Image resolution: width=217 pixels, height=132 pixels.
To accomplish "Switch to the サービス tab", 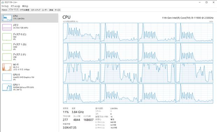I will [x=57, y=10].
